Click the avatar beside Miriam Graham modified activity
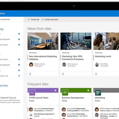The height and width of the screenshot is (119, 119). 97,109
